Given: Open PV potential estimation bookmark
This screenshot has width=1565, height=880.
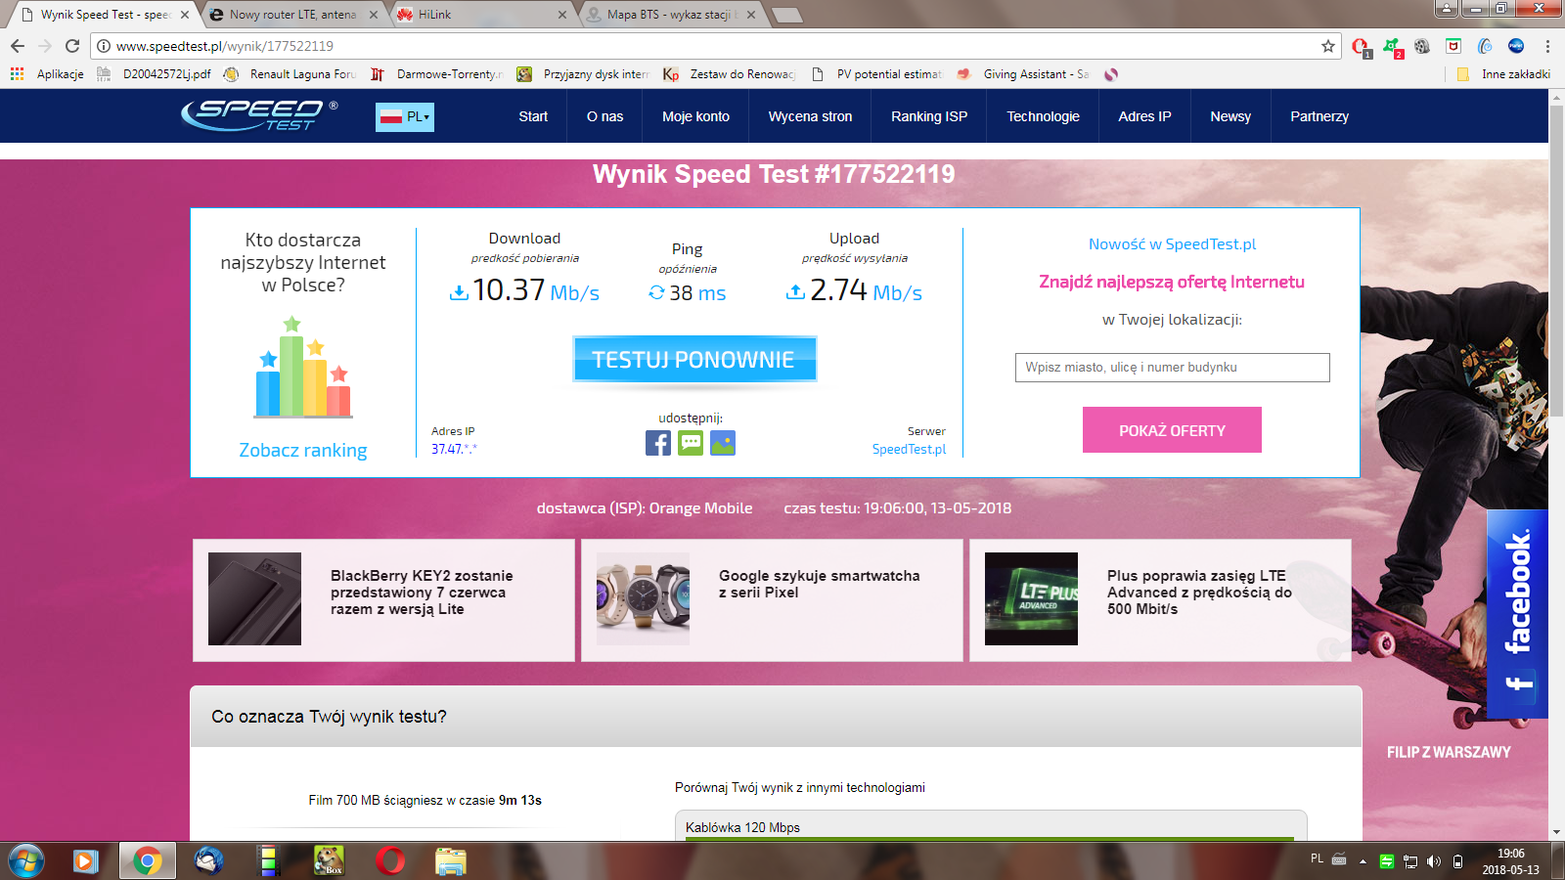Looking at the screenshot, I should tap(876, 74).
